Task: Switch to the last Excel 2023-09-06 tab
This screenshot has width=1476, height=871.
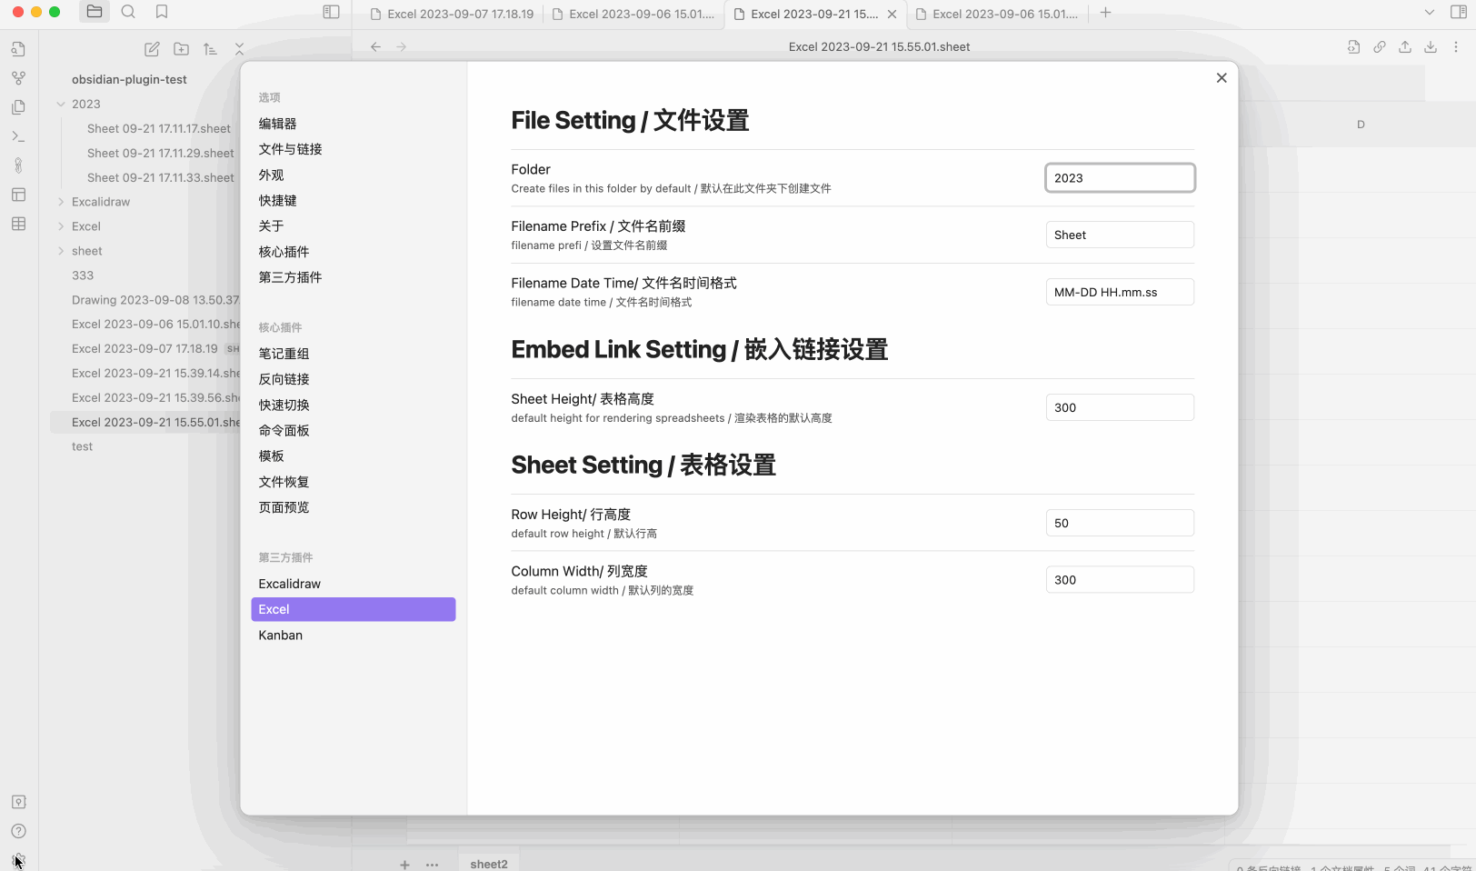Action: coord(997,14)
